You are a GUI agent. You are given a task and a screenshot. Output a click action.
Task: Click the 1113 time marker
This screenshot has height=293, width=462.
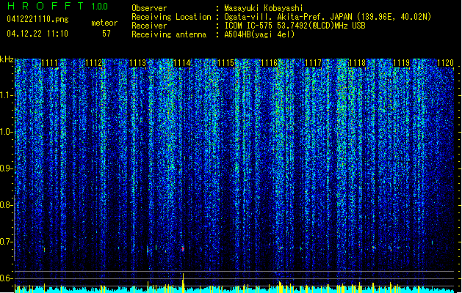[x=137, y=63]
